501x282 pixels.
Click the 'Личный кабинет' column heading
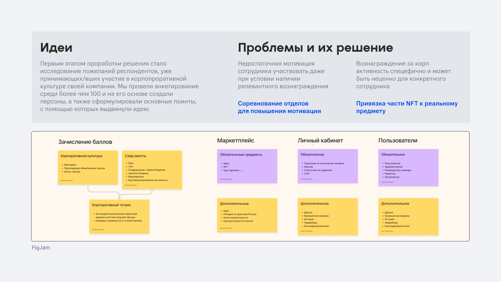click(x=320, y=140)
